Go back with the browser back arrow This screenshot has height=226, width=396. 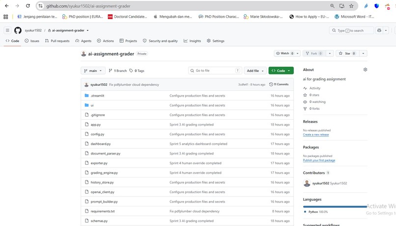pyautogui.click(x=6, y=6)
